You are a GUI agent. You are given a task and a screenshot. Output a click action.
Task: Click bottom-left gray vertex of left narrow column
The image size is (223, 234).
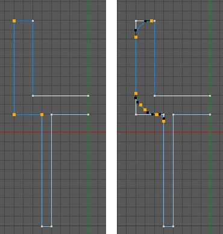point(42,226)
